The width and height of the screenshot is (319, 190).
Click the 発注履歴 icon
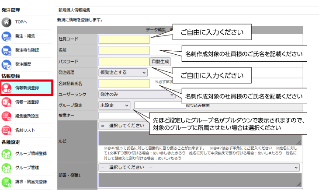pos(7,64)
